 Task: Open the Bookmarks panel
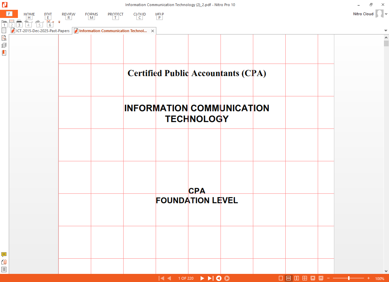click(x=4, y=53)
